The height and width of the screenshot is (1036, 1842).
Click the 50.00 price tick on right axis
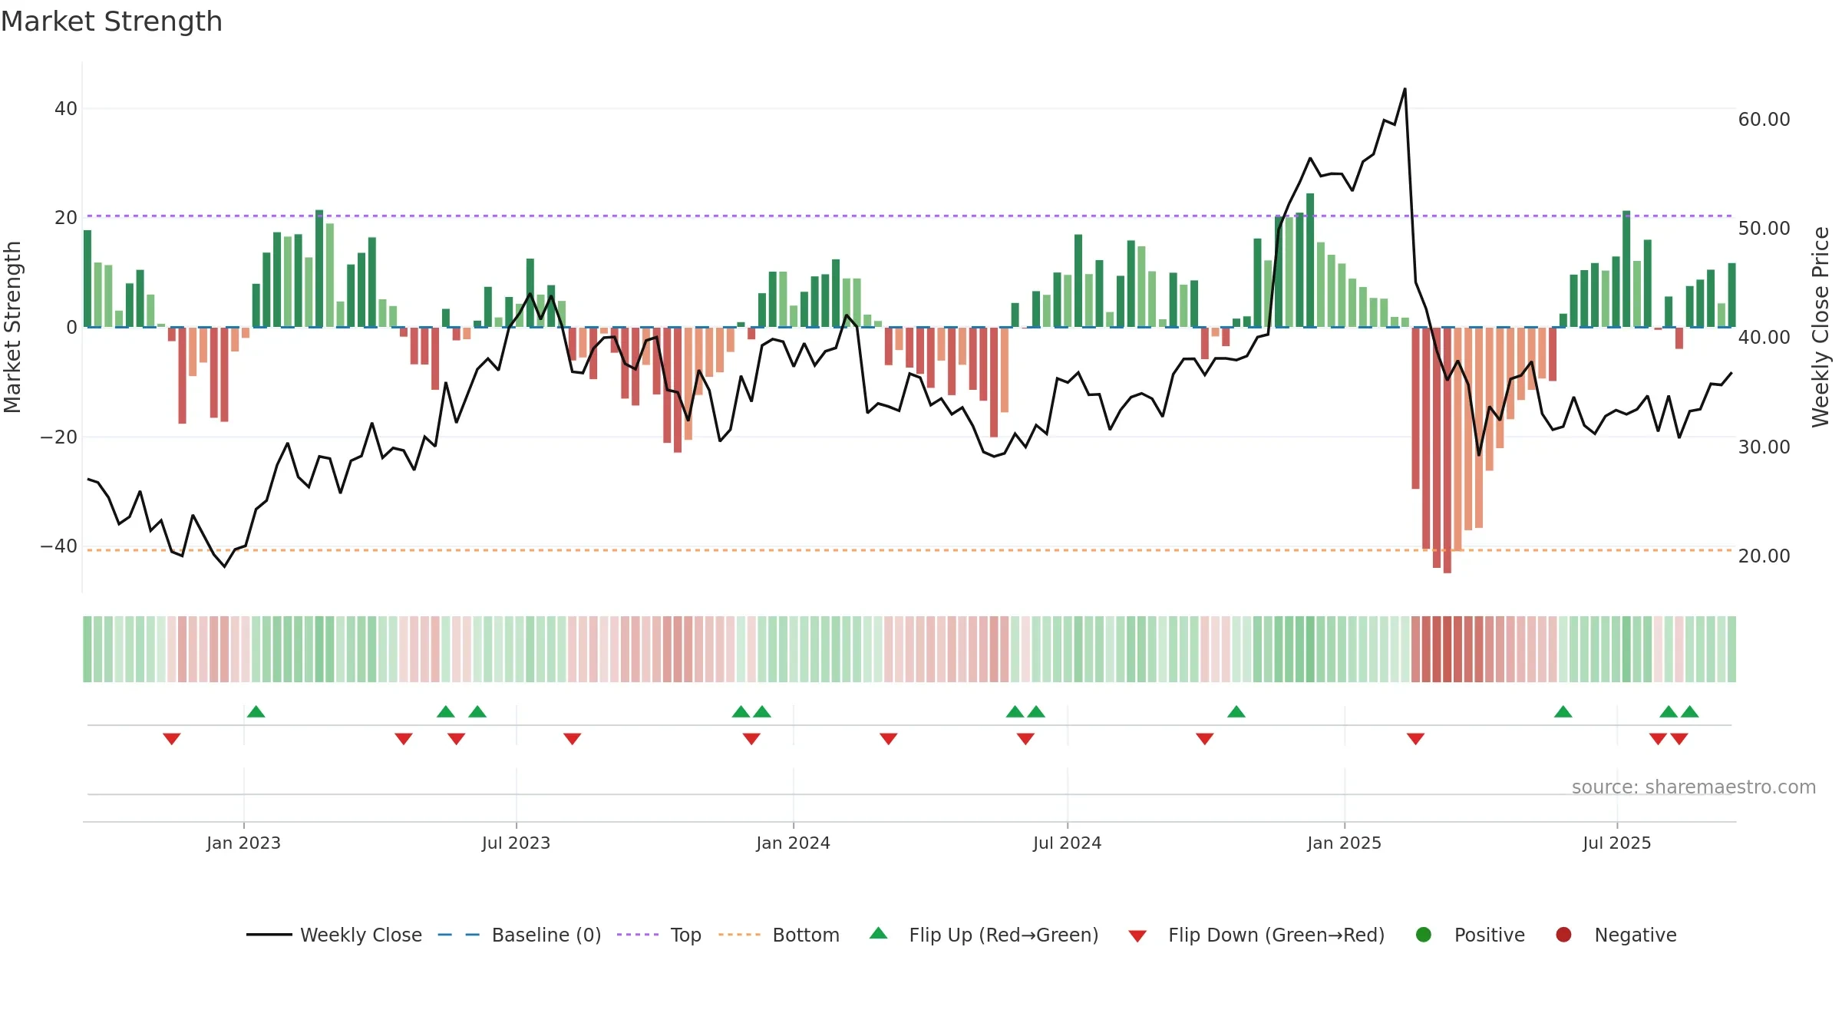1764,229
